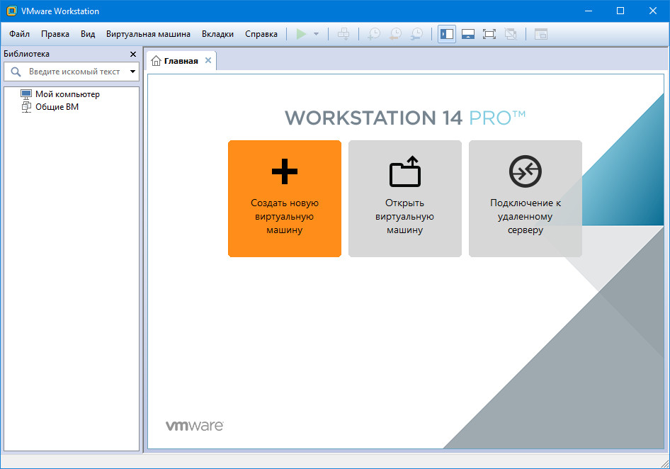Toggle the library sidebar panel view
This screenshot has height=469, width=670.
pos(447,34)
